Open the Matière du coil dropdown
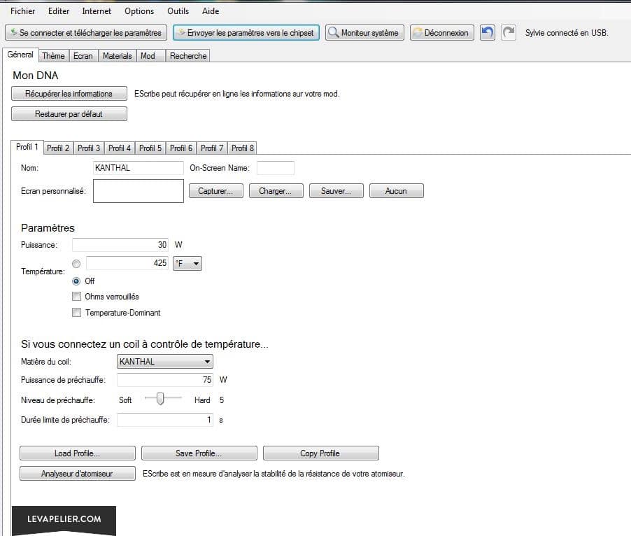The width and height of the screenshot is (631, 536). click(164, 361)
